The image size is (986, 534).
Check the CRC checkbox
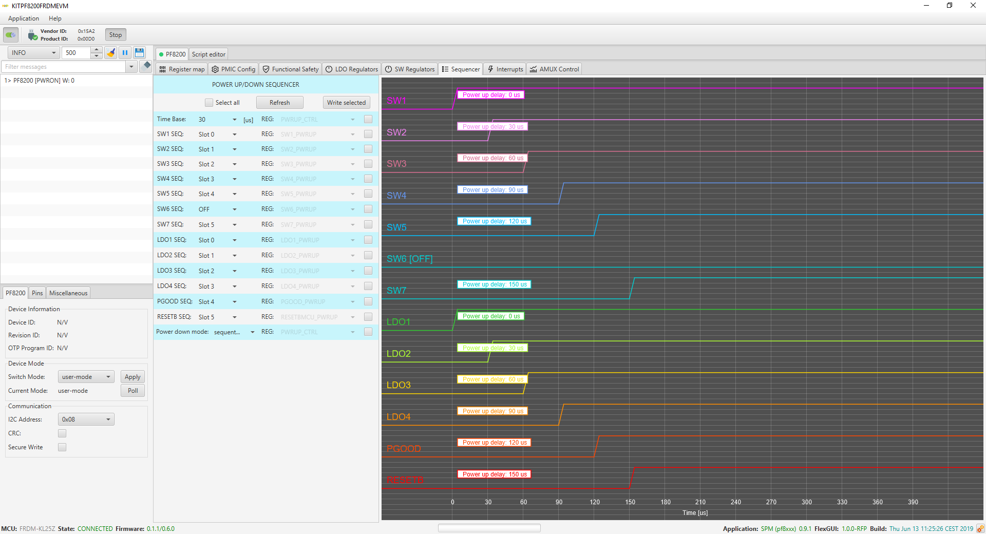[x=62, y=433]
